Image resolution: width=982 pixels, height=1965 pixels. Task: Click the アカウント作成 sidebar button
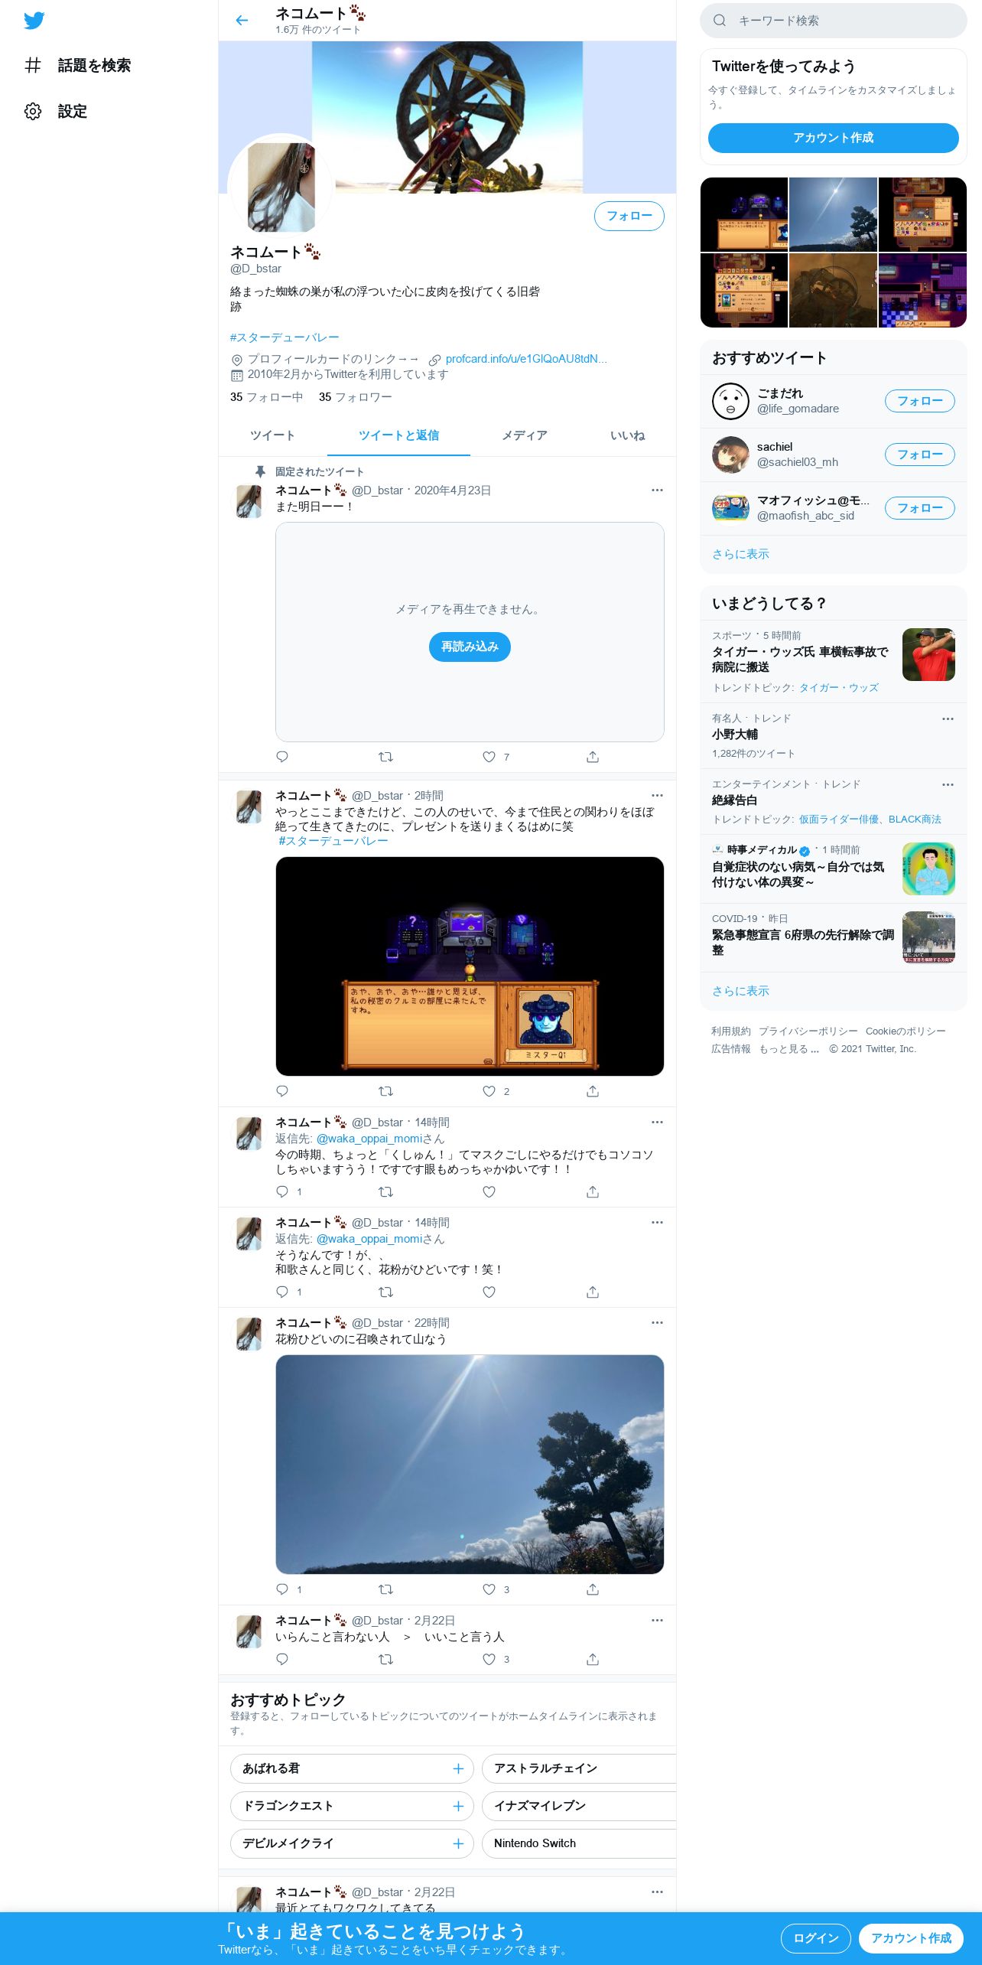point(833,138)
